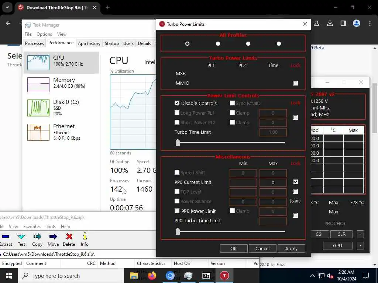Click the 7-Zip Info icon

(85, 236)
